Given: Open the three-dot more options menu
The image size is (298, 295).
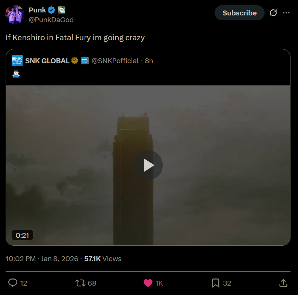Looking at the screenshot, I should pyautogui.click(x=286, y=13).
